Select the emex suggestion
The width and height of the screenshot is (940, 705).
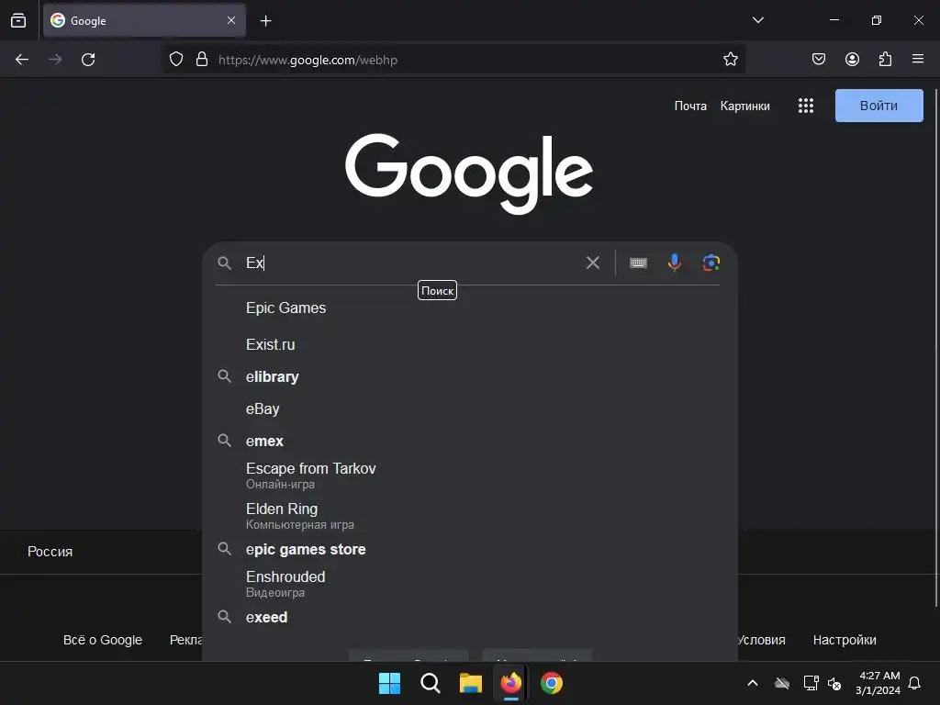(x=469, y=442)
